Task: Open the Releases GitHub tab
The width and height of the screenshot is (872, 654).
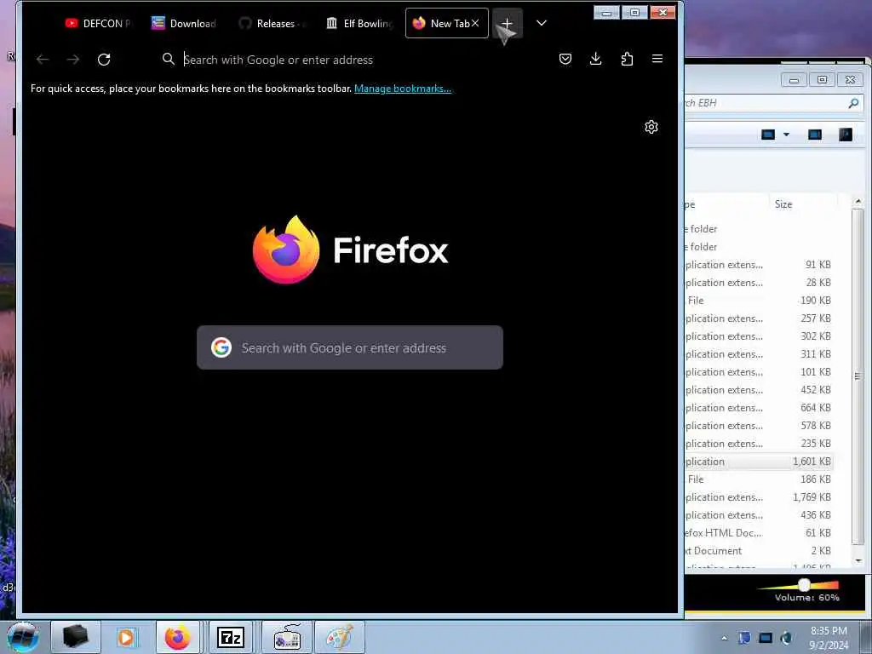Action: [x=272, y=23]
